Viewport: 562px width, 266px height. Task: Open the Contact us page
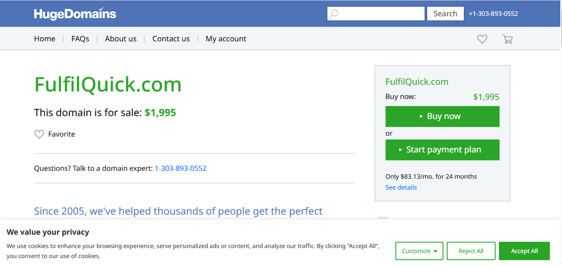pos(171,39)
